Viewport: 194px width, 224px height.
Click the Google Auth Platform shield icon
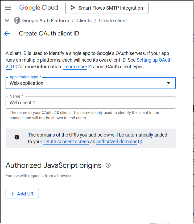[x=17, y=21]
